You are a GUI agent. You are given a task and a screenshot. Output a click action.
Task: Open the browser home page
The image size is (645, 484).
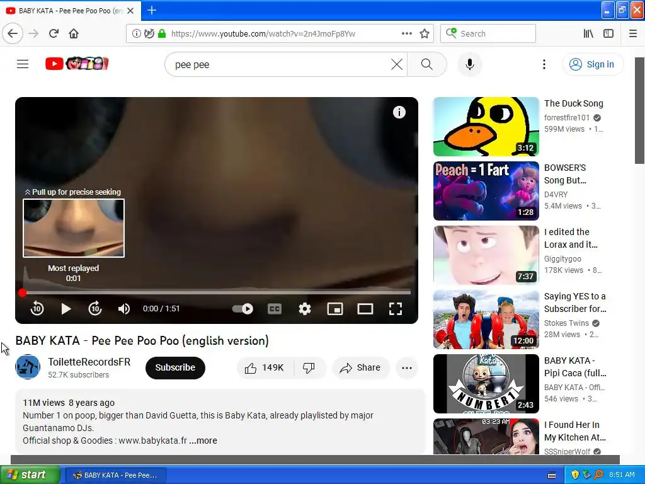74,33
